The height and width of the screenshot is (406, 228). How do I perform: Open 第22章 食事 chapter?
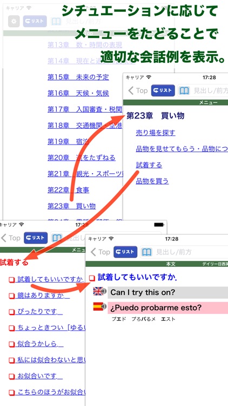(68, 190)
